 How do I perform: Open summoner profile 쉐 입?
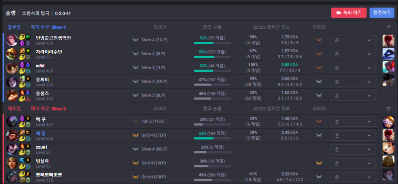pyautogui.click(x=41, y=133)
